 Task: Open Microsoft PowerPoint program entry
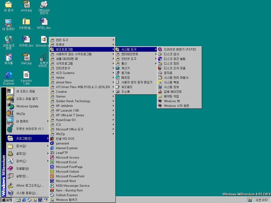tap(70, 176)
